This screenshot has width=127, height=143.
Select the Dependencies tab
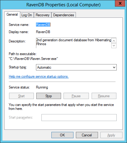click(x=63, y=15)
